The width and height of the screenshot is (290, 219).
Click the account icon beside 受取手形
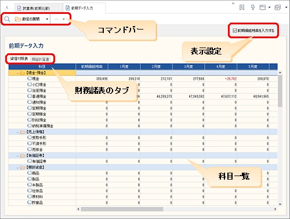point(30,137)
